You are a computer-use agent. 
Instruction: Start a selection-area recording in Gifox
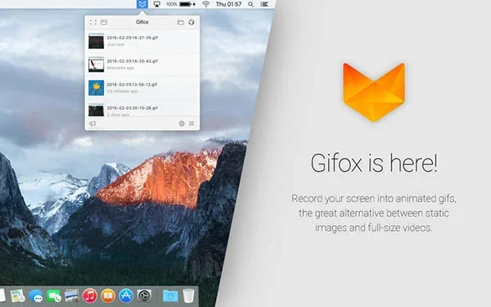tap(93, 22)
